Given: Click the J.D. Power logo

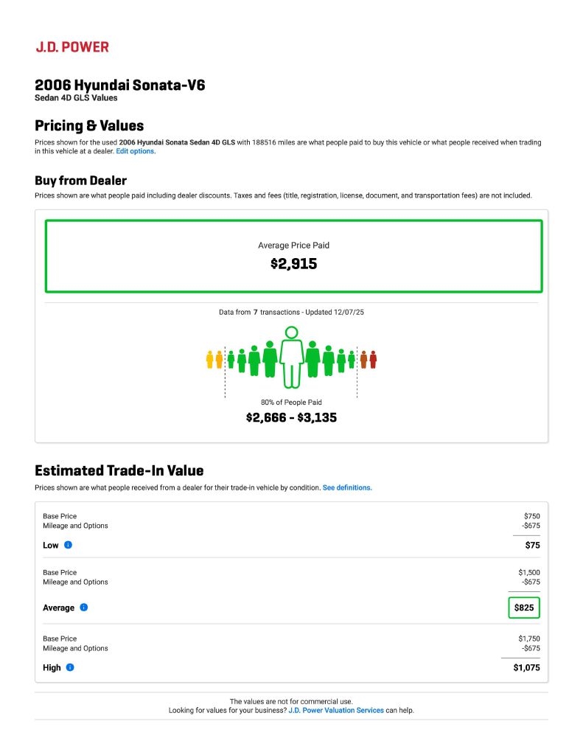Looking at the screenshot, I should 72,47.
